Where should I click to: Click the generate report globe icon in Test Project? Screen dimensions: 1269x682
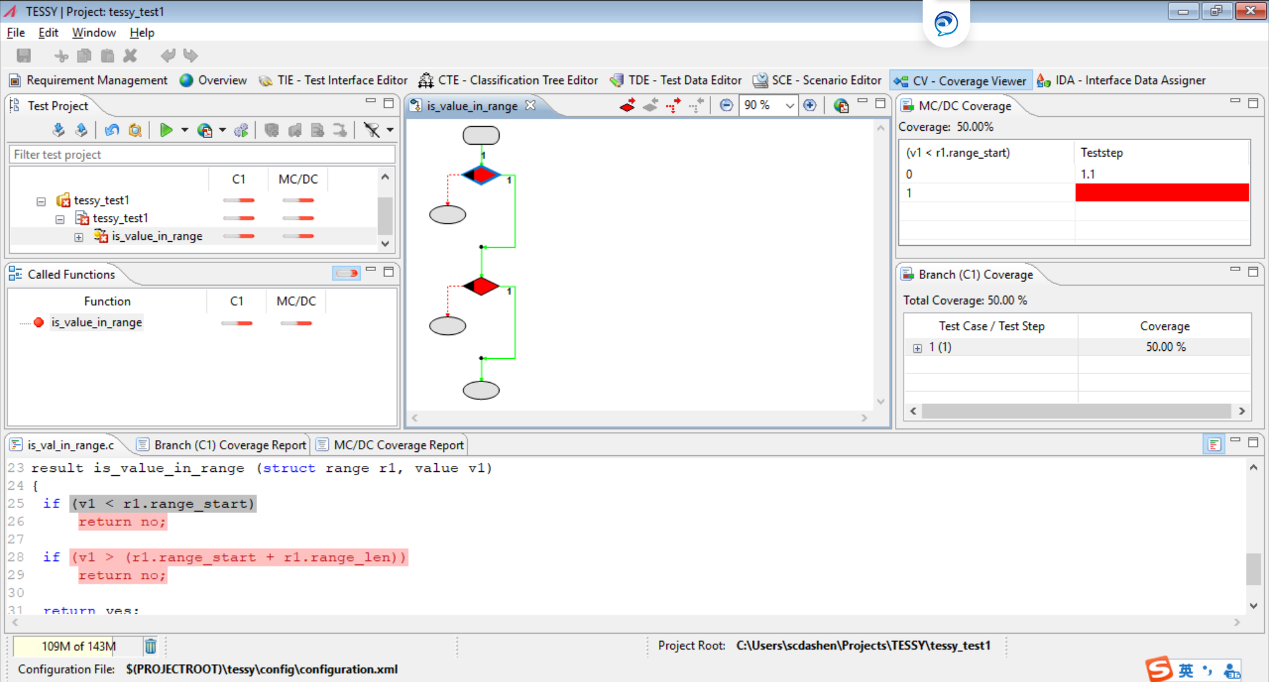coord(206,130)
